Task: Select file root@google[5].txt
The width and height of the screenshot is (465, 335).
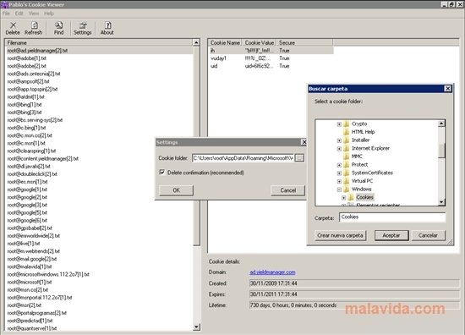Action: click(x=27, y=212)
